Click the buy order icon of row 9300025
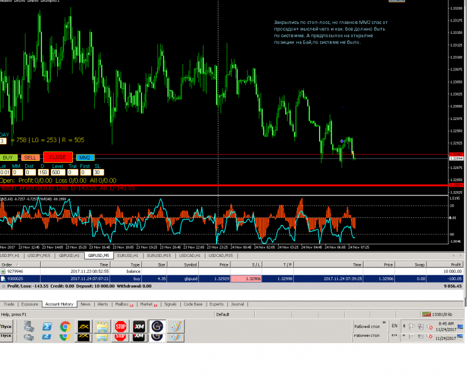The image size is (471, 377). click(3, 279)
